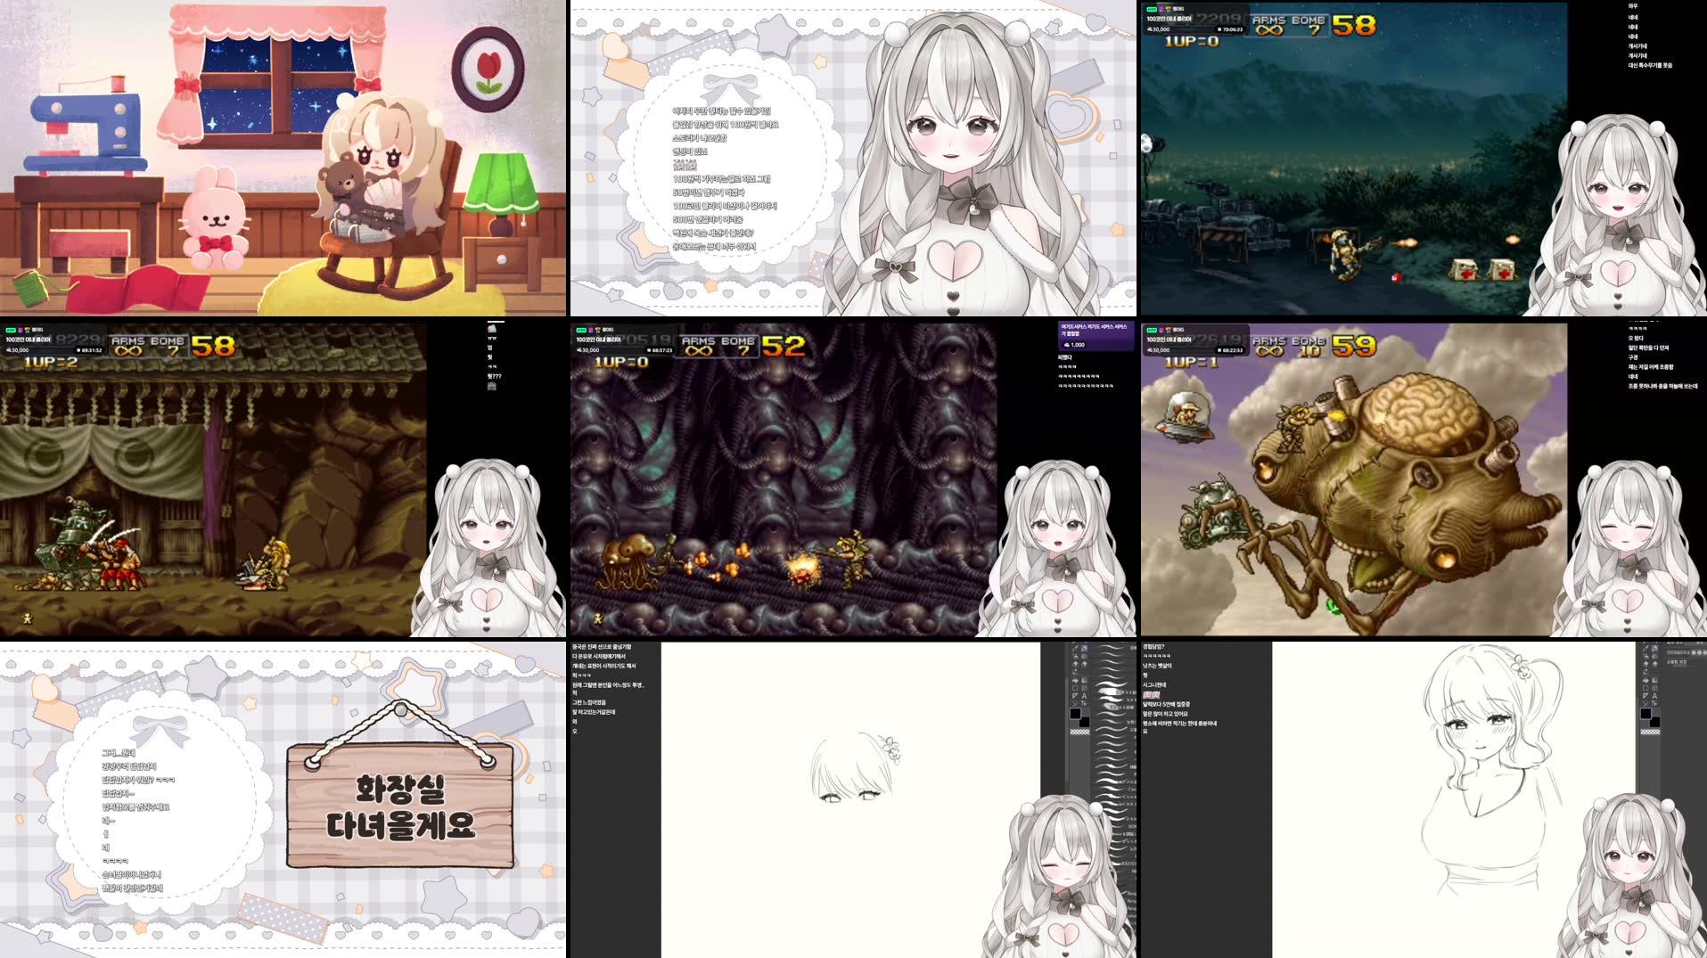Click the game countdown showing 59
Screen dimensions: 1707x958
coord(1354,346)
